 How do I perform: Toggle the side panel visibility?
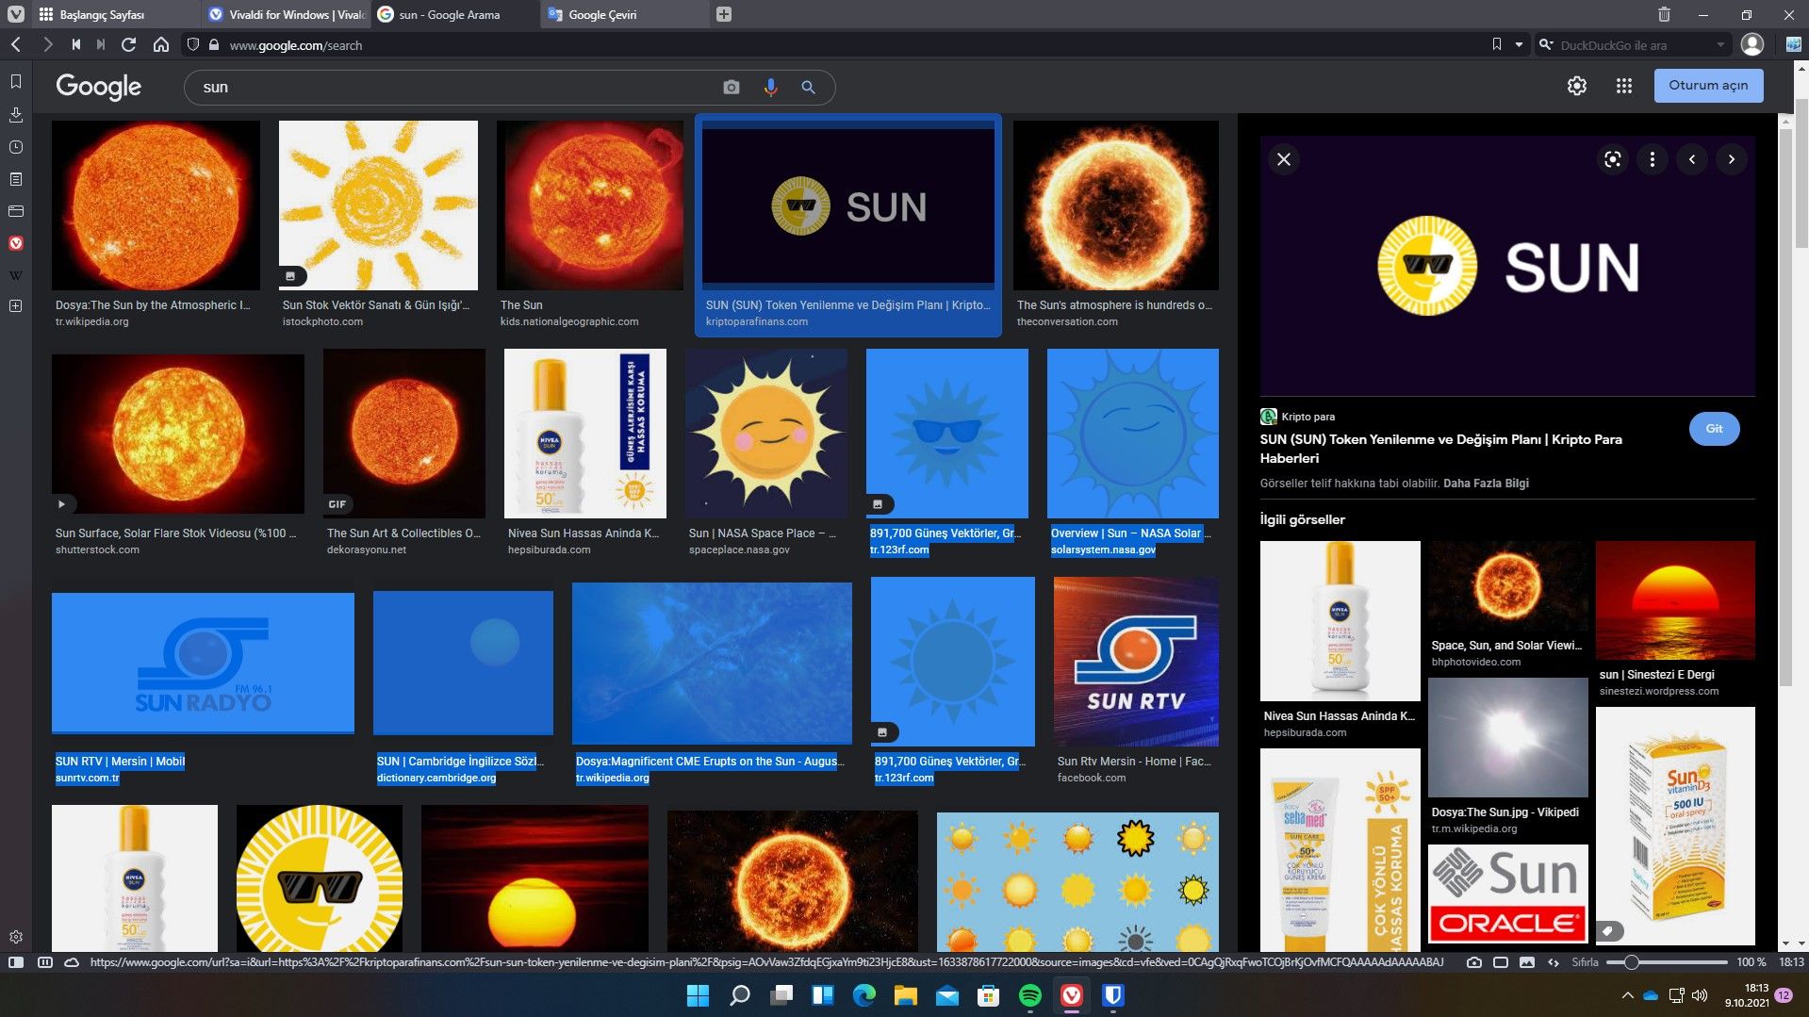(16, 962)
